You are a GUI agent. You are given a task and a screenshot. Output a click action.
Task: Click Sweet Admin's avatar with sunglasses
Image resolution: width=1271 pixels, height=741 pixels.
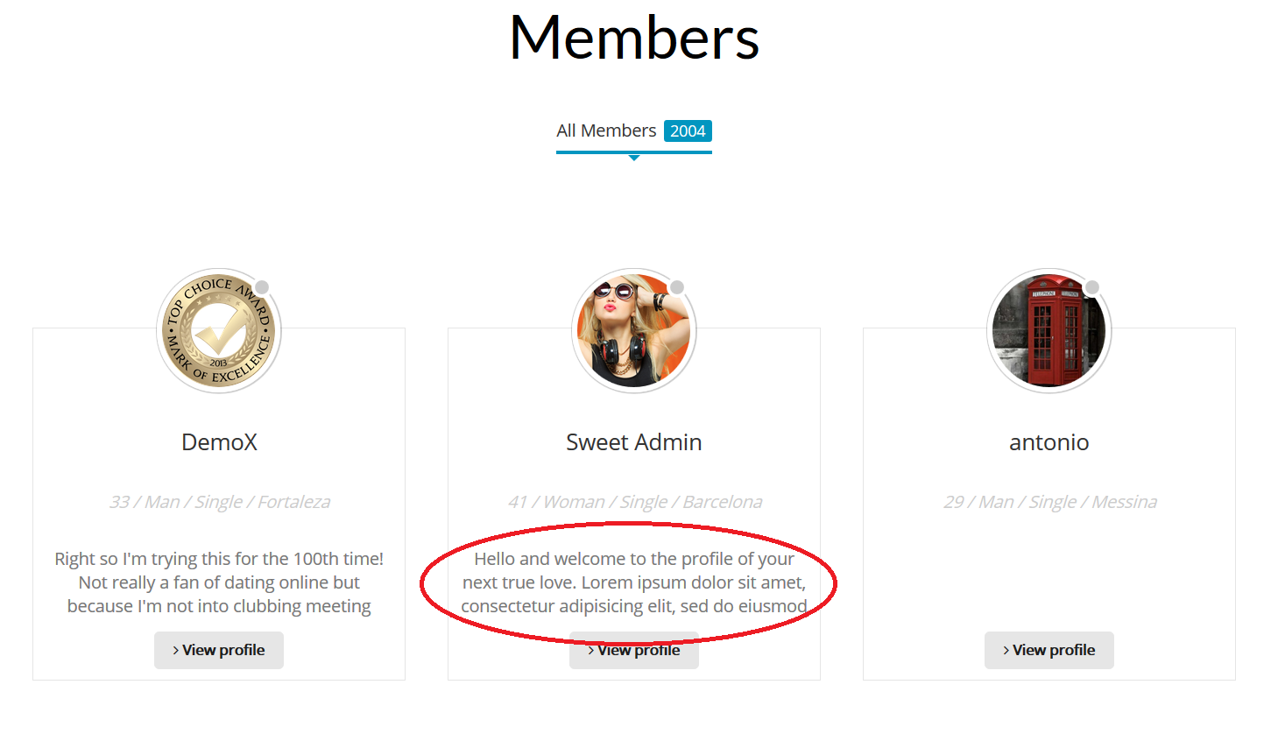click(x=634, y=331)
